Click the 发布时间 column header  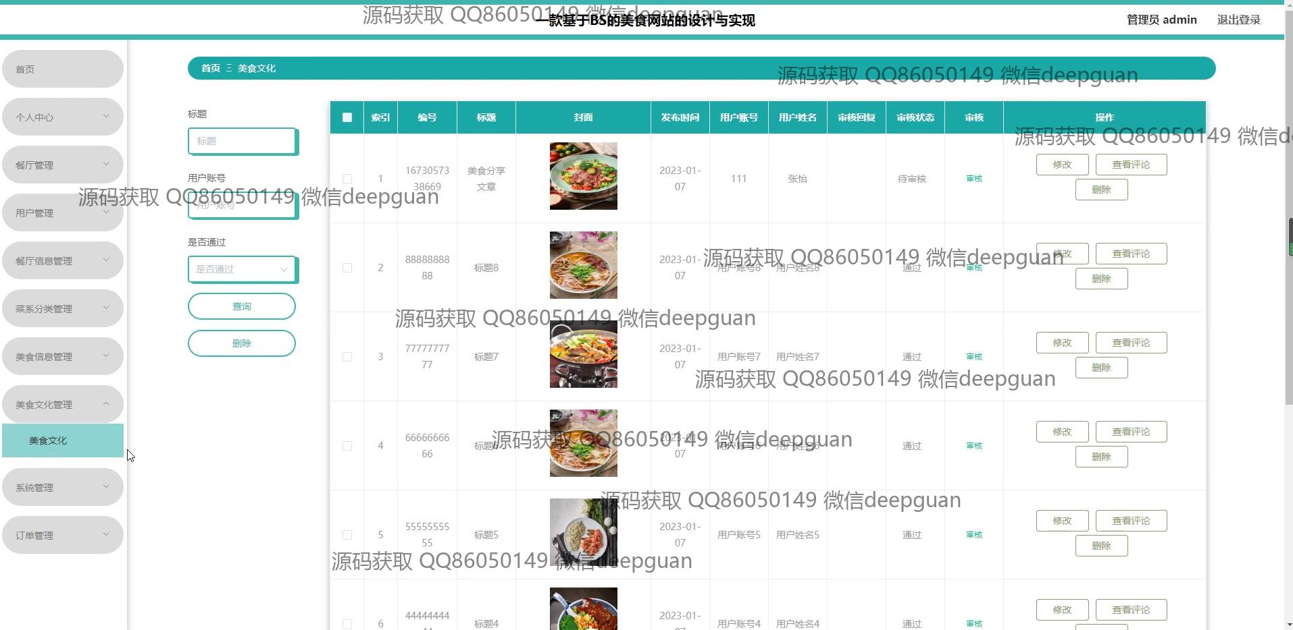[x=680, y=117]
